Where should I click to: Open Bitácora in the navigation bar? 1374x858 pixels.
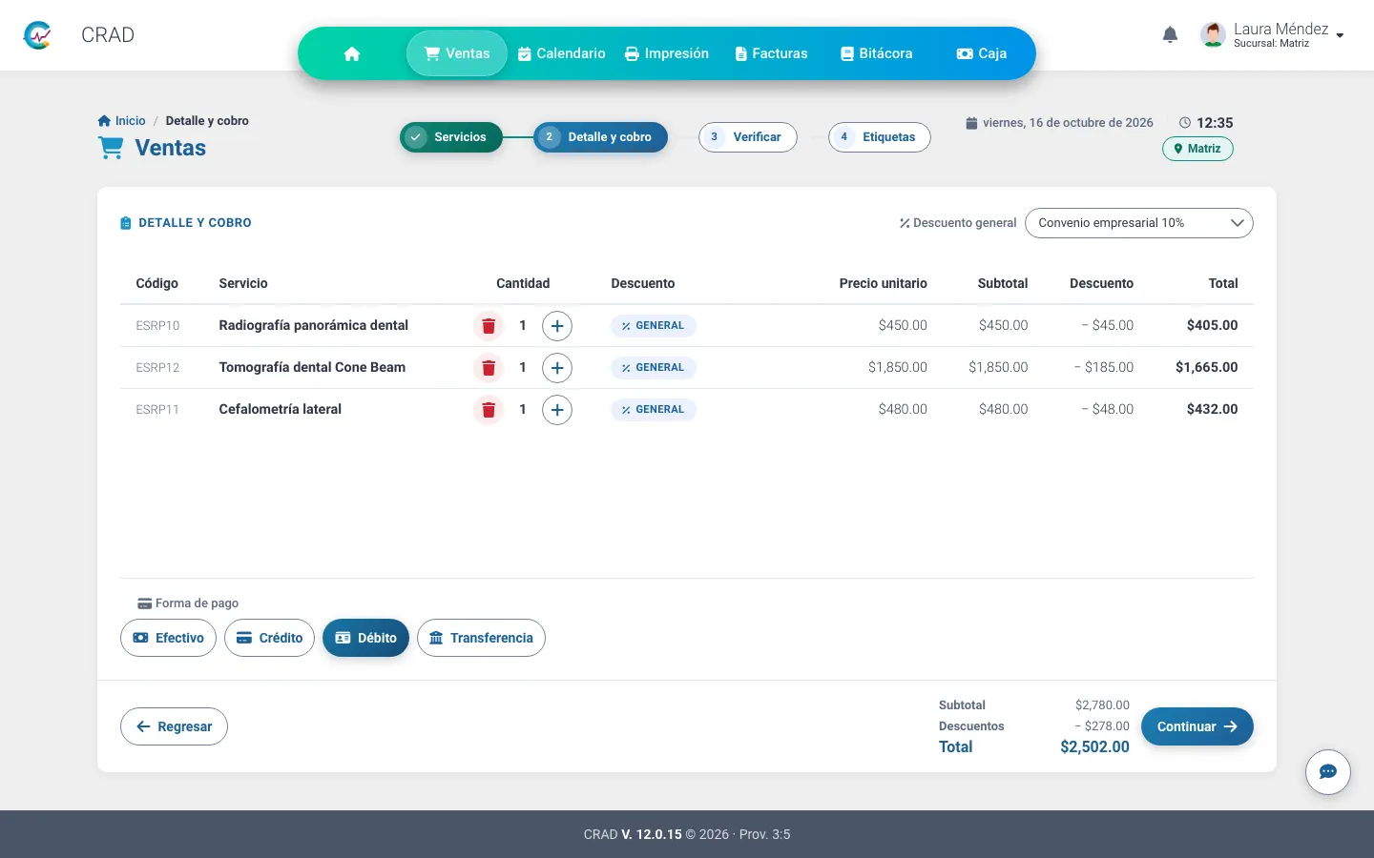876,53
